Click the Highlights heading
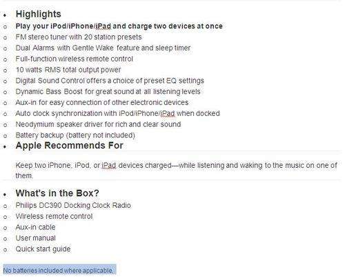 pos(39,15)
